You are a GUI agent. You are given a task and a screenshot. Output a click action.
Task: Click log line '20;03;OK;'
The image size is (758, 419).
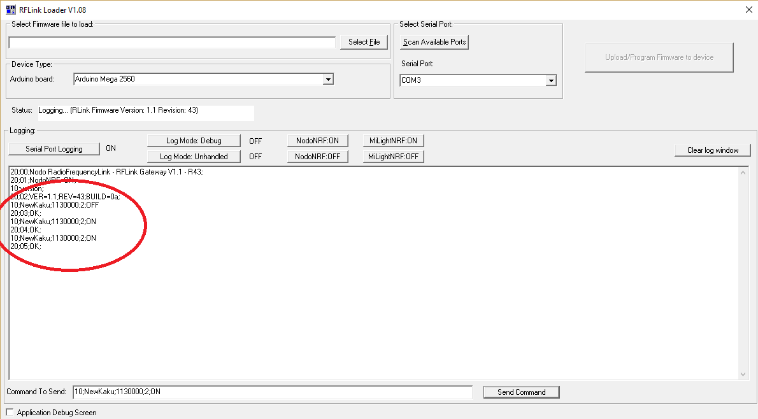pyautogui.click(x=25, y=213)
